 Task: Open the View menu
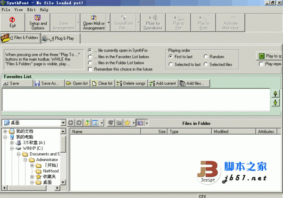18,9
